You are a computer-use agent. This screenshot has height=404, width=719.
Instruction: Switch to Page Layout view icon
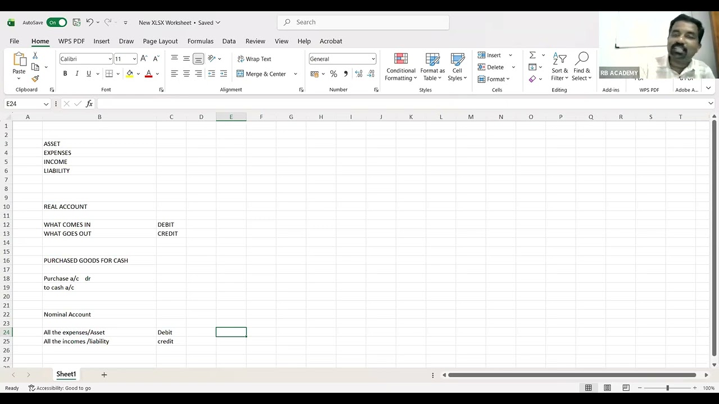pyautogui.click(x=607, y=388)
